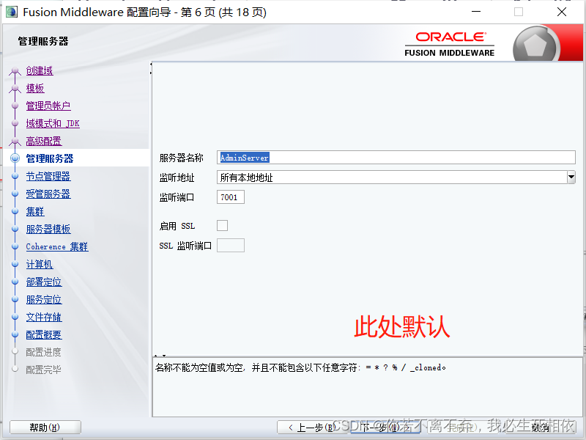Go to the 服务定位 step

point(44,299)
